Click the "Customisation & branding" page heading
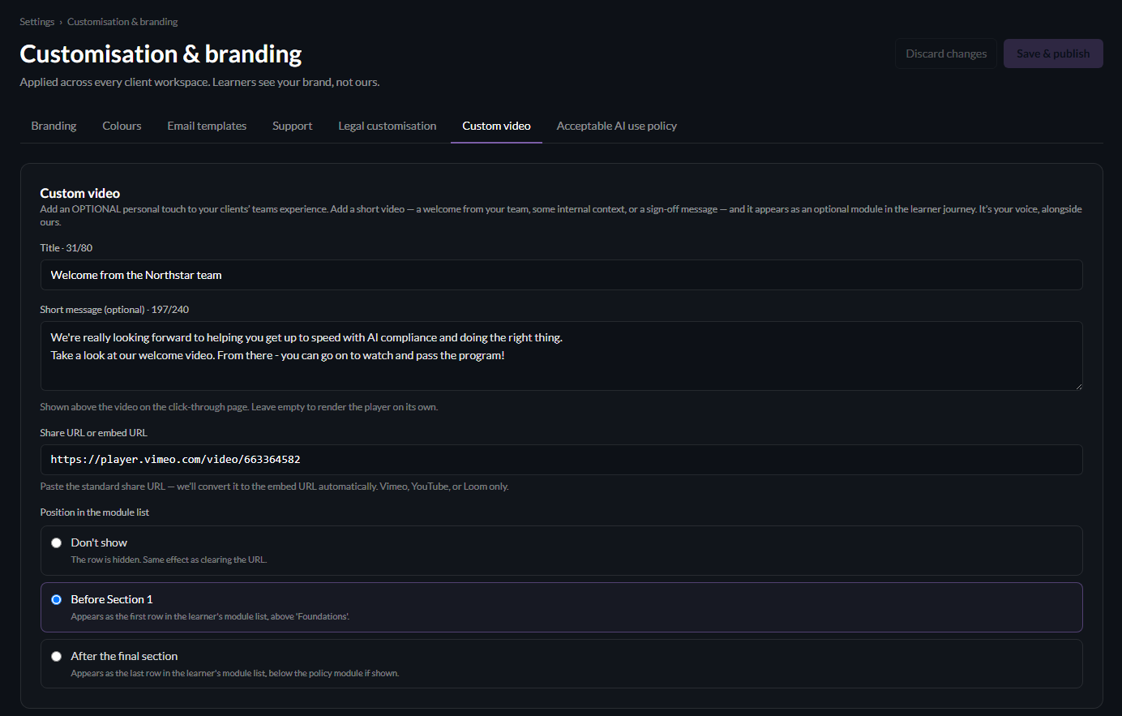1122x716 pixels. 161,54
